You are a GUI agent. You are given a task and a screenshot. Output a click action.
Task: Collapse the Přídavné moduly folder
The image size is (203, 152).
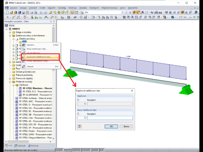click(10, 82)
